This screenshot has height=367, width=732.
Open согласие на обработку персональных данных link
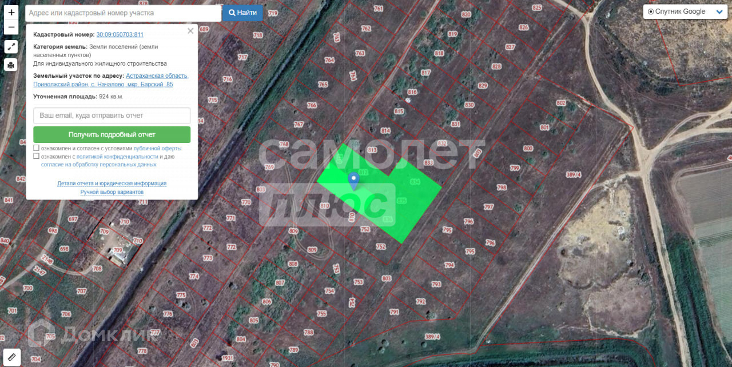pos(98,165)
